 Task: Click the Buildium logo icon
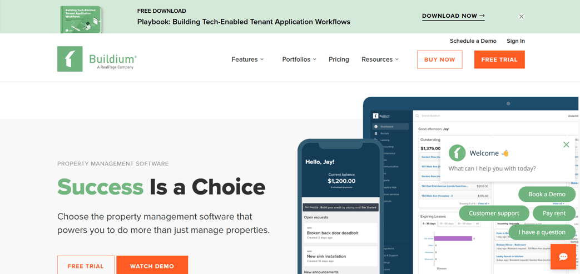pos(70,59)
